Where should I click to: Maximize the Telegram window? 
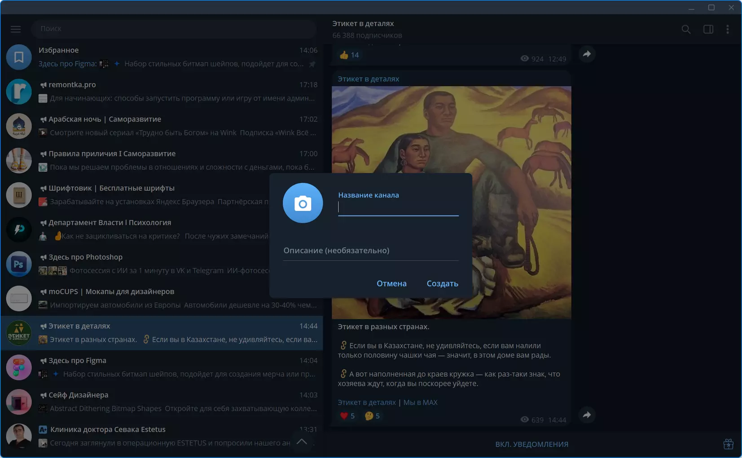coord(711,8)
